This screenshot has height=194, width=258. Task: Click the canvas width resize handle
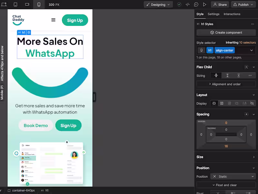[94, 97]
